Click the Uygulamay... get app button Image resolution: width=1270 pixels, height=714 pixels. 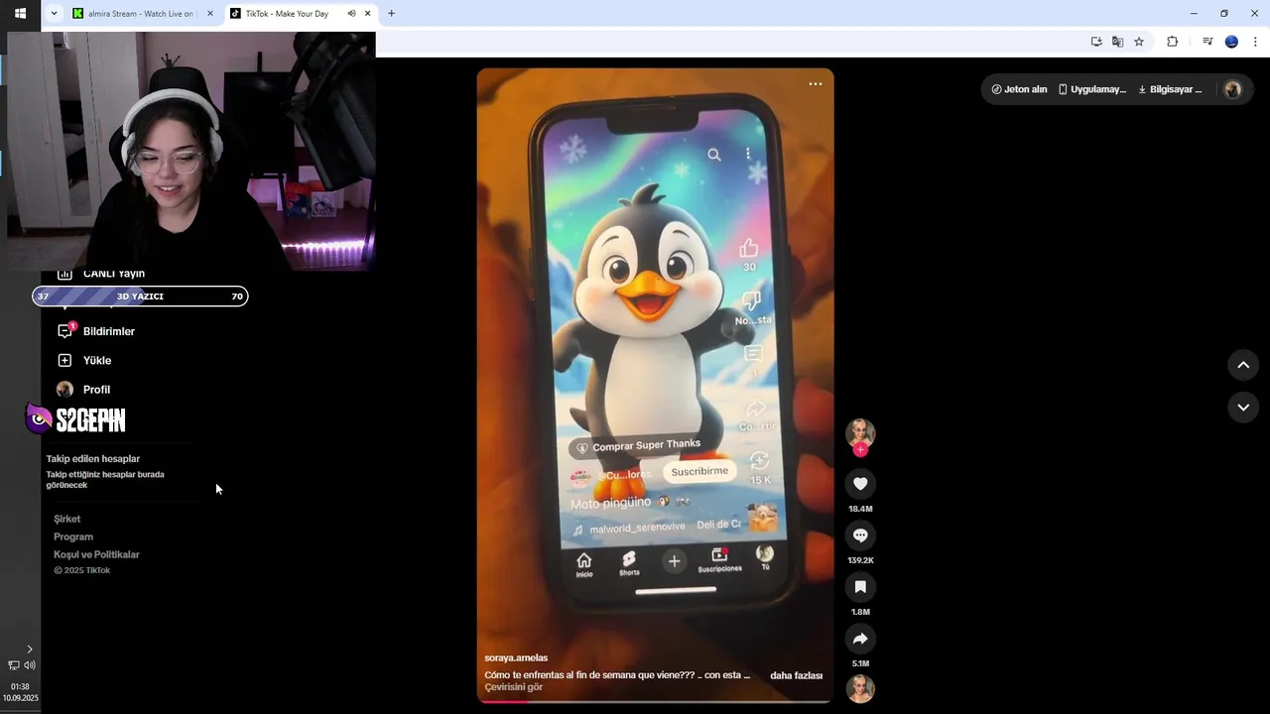(x=1092, y=89)
